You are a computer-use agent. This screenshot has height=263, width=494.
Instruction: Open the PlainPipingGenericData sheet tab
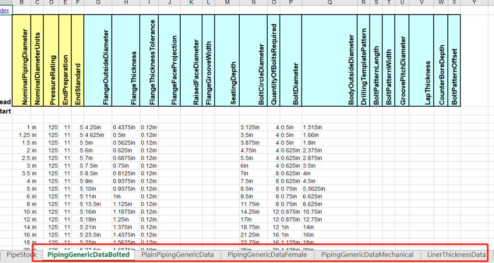[177, 254]
